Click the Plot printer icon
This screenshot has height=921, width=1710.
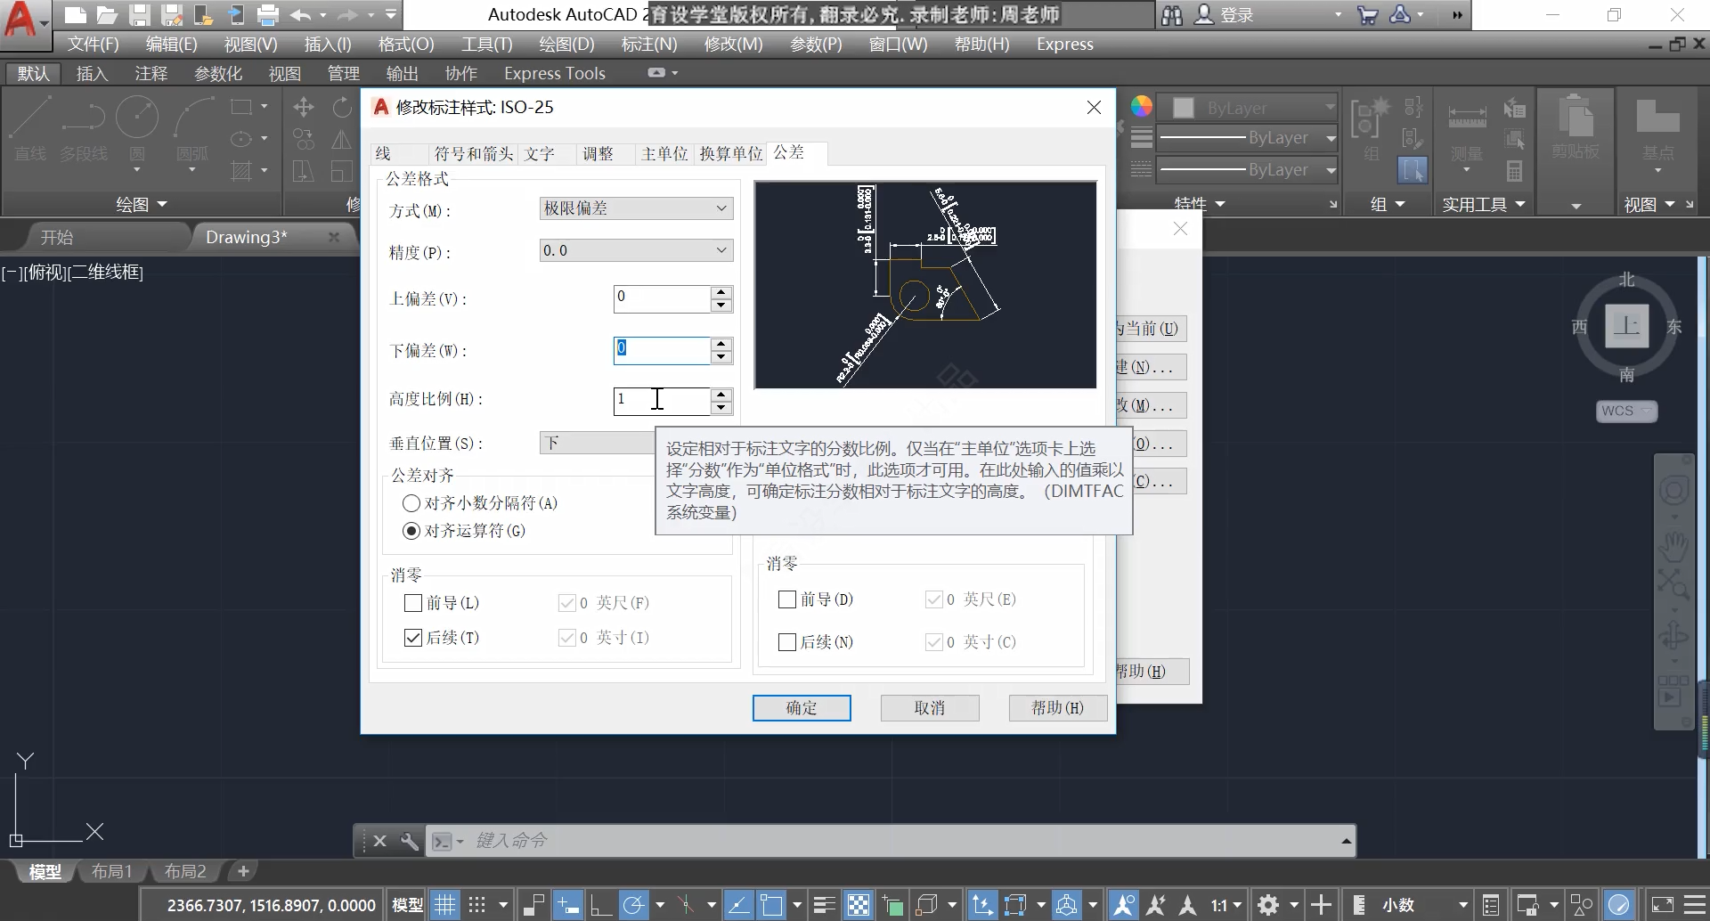(267, 15)
